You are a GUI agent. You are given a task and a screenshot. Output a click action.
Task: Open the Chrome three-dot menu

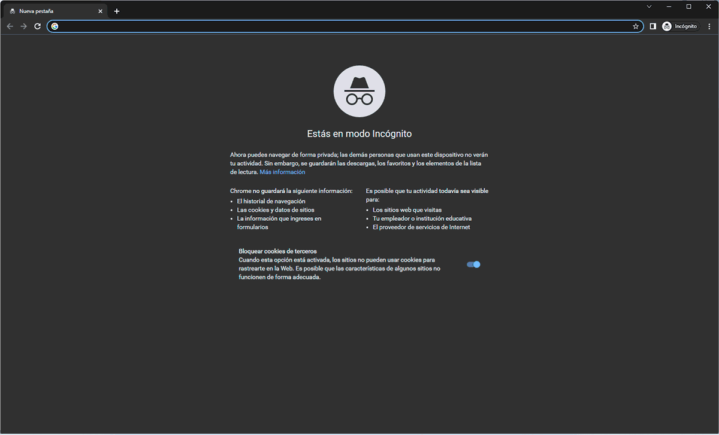[x=709, y=26]
